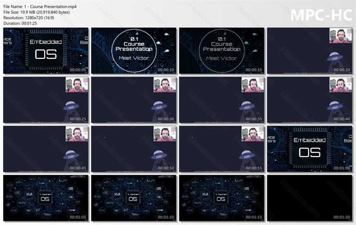Select the thumbnail at 00:00:55
Image resolution: width=356 pixels, height=225 pixels.
point(221,149)
